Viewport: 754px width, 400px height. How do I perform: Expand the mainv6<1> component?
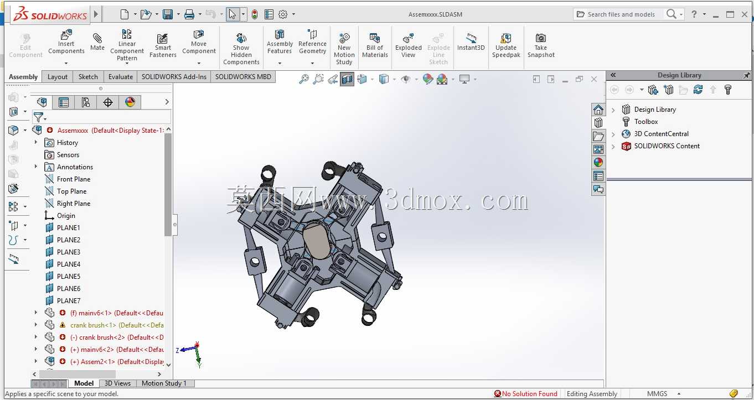[36, 313]
